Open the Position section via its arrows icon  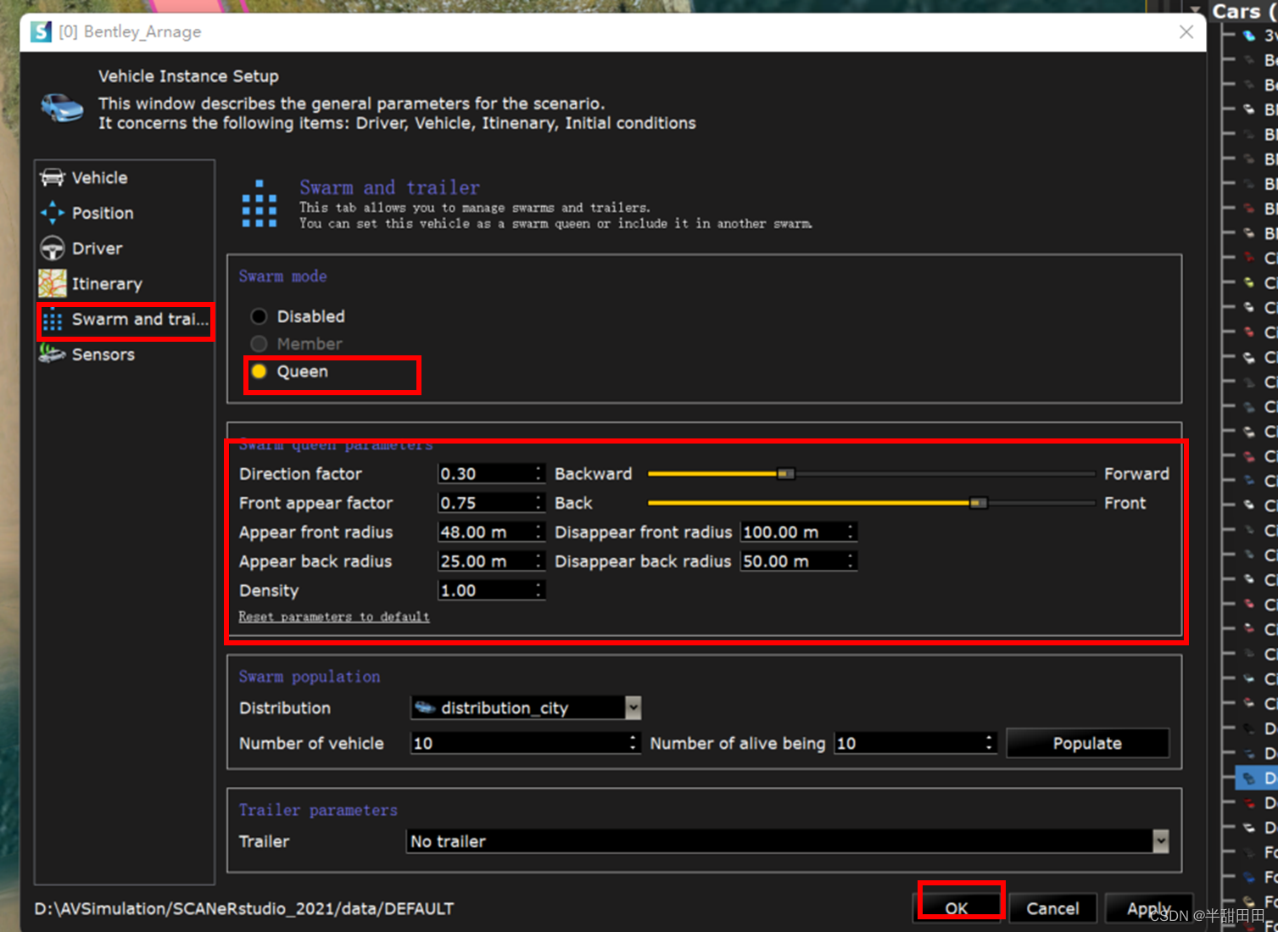[x=53, y=213]
